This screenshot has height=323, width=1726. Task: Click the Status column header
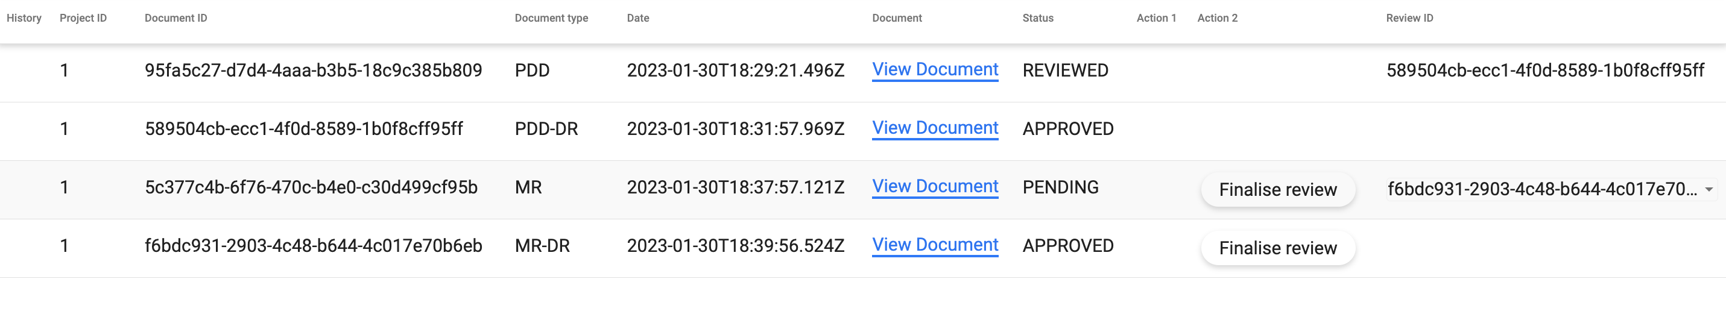pyautogui.click(x=1037, y=18)
